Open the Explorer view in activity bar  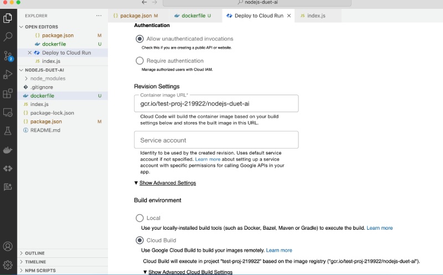pyautogui.click(x=8, y=18)
